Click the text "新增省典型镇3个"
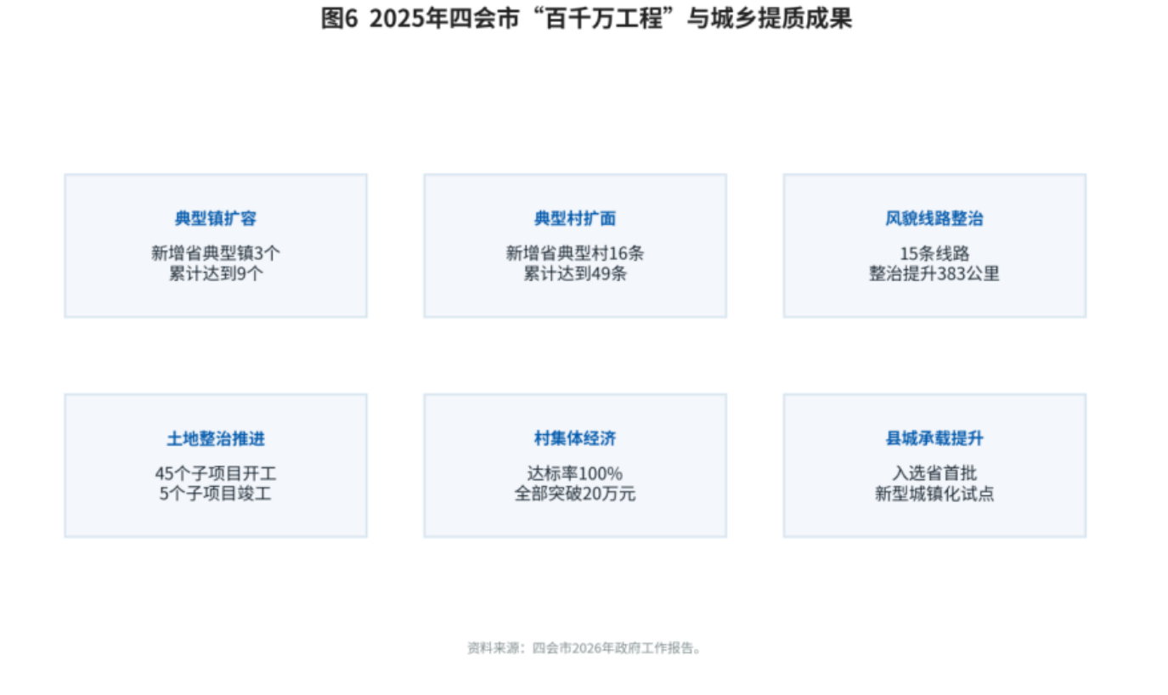This screenshot has width=1168, height=695. click(216, 253)
